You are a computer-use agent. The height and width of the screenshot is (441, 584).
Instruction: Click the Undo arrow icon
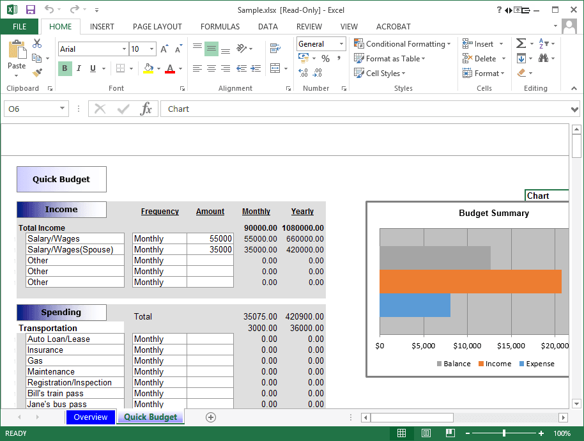49,10
